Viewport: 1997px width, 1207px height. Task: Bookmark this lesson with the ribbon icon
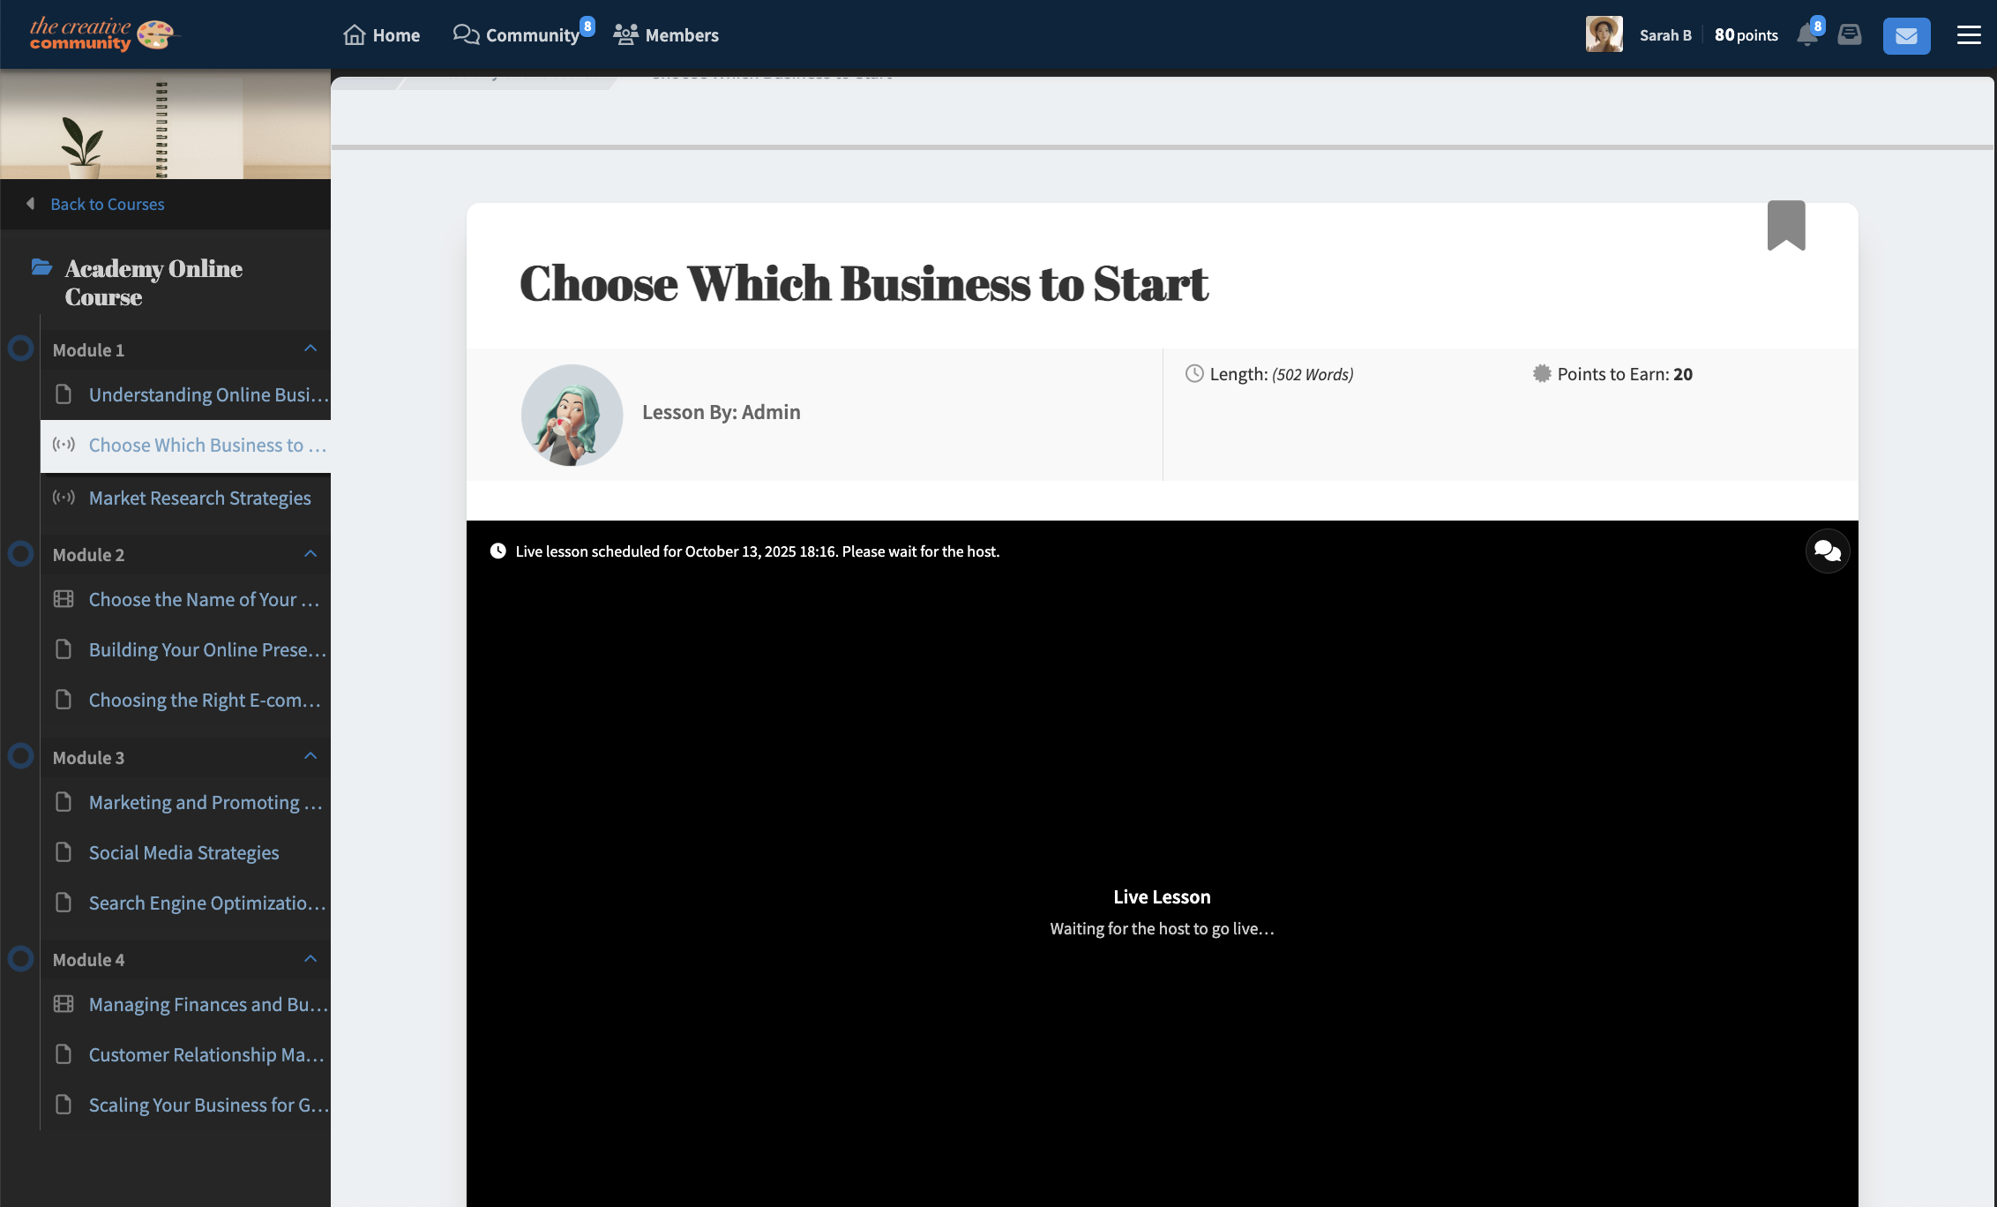pyautogui.click(x=1786, y=225)
